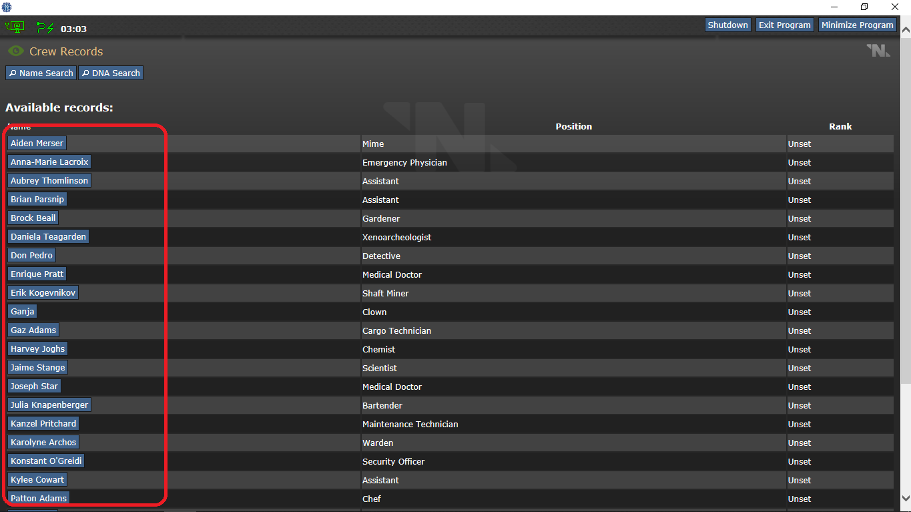Click the Position column header
This screenshot has width=911, height=512.
click(x=573, y=126)
